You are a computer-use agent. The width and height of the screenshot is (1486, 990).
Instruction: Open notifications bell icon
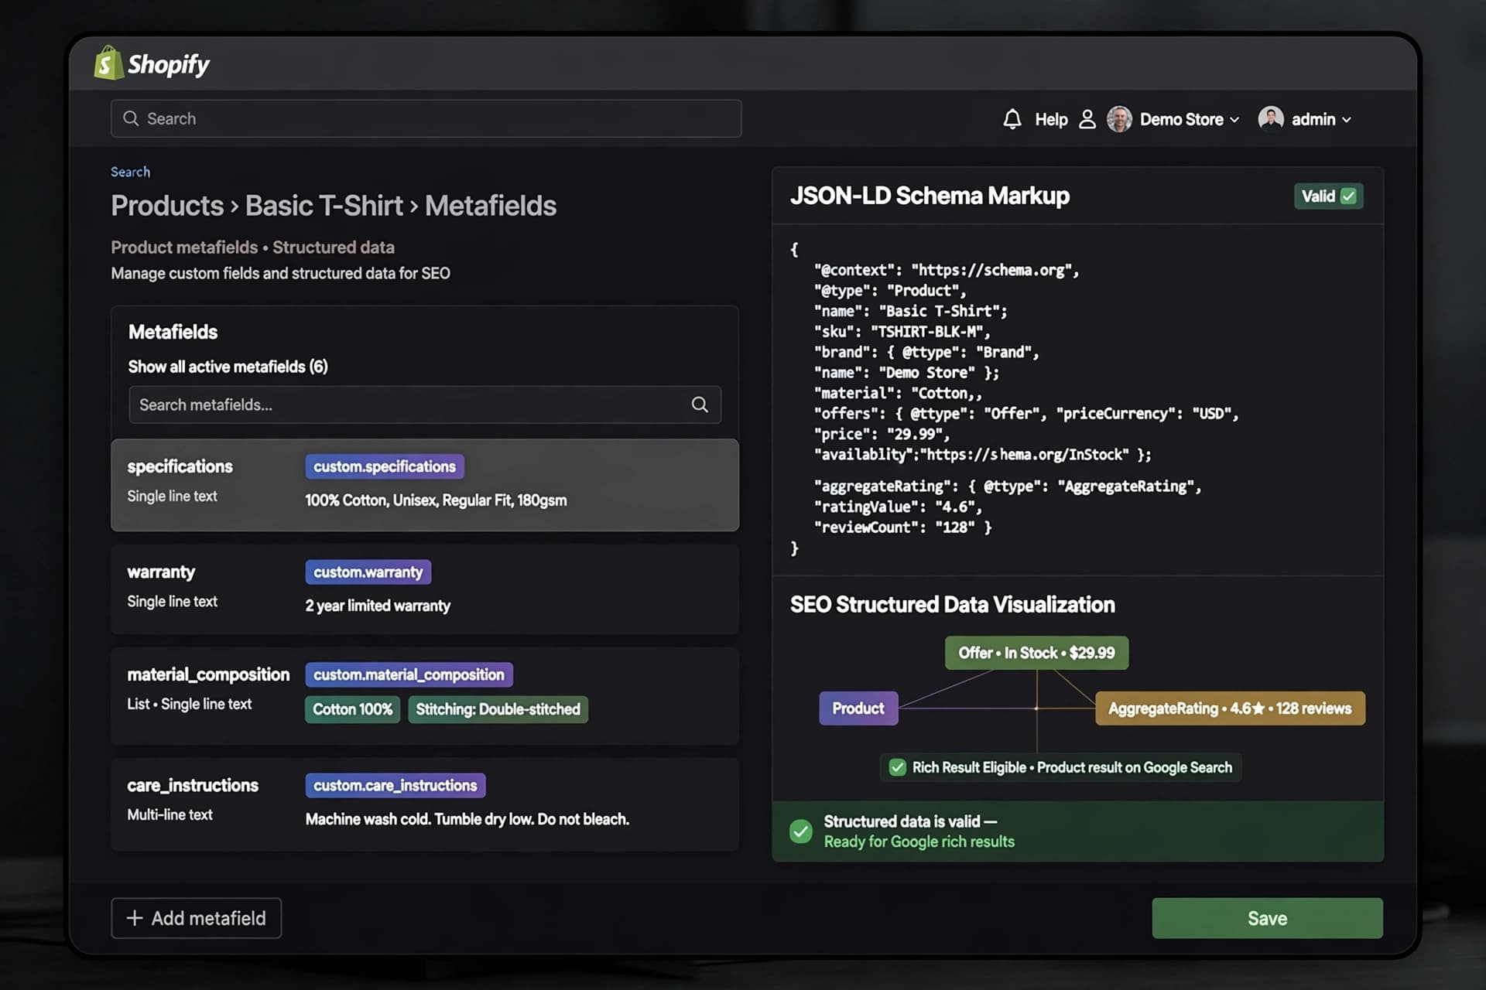(1012, 119)
